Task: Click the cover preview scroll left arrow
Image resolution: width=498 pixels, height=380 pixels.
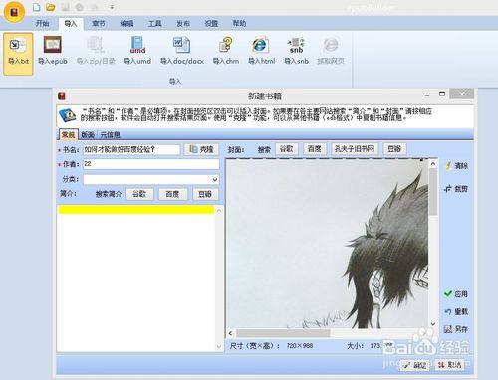Action: pos(231,333)
